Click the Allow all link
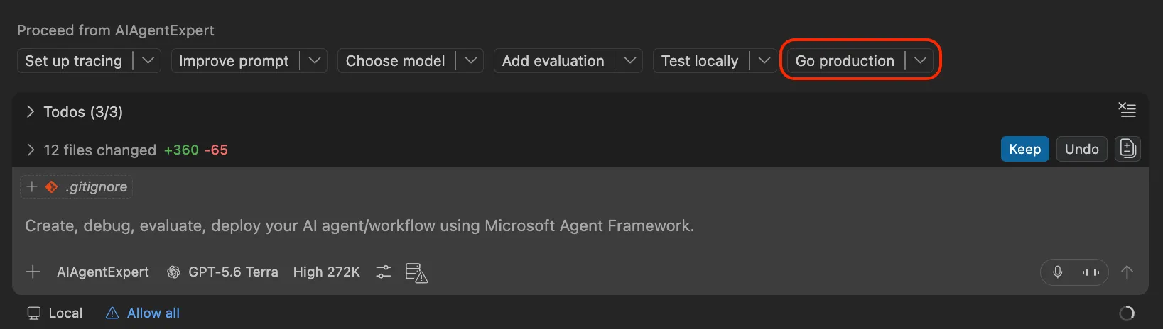The image size is (1163, 329). (x=143, y=313)
